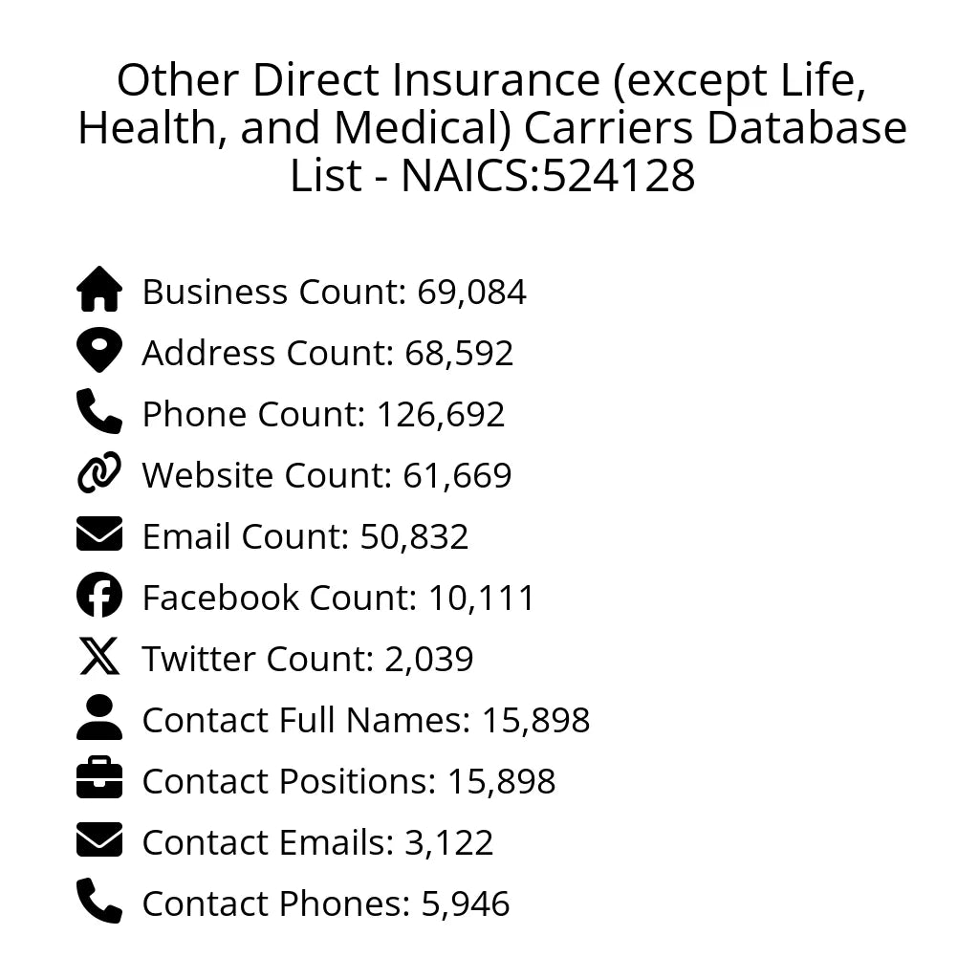
Task: Click the Contact Phones: 5,946 text
Action: [x=325, y=903]
